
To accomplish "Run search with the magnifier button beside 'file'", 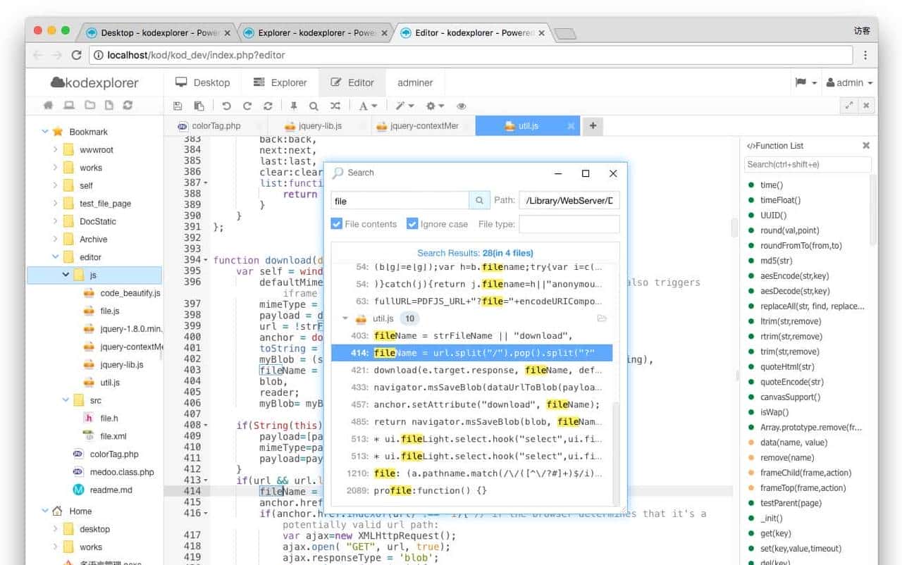I will tap(479, 201).
